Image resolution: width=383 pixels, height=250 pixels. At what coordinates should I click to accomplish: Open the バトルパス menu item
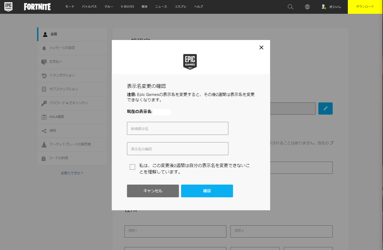click(x=89, y=7)
